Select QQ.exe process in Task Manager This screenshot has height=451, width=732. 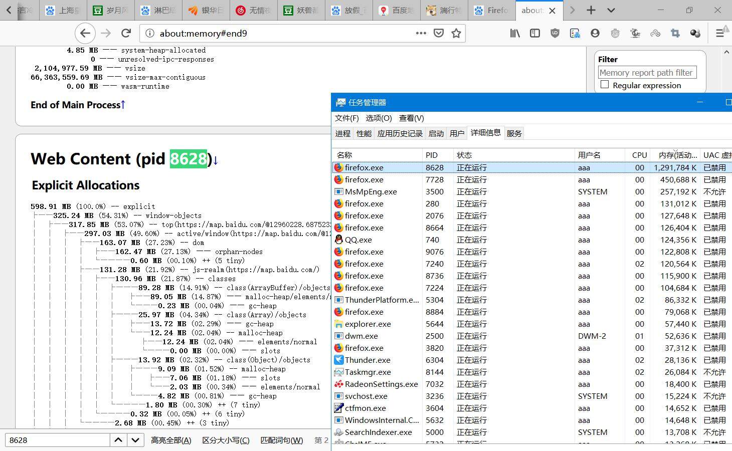click(531, 240)
